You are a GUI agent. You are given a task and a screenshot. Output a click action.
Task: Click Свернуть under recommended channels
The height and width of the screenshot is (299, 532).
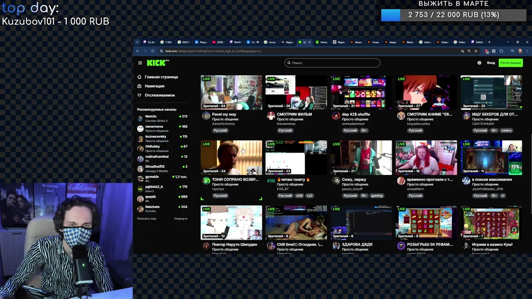[181, 218]
